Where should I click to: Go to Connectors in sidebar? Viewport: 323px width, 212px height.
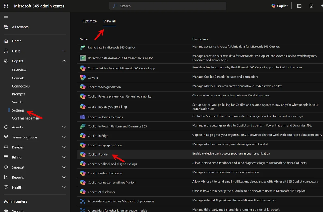click(21, 86)
